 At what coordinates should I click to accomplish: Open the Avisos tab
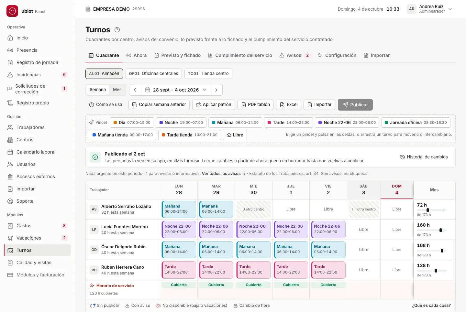pyautogui.click(x=294, y=55)
